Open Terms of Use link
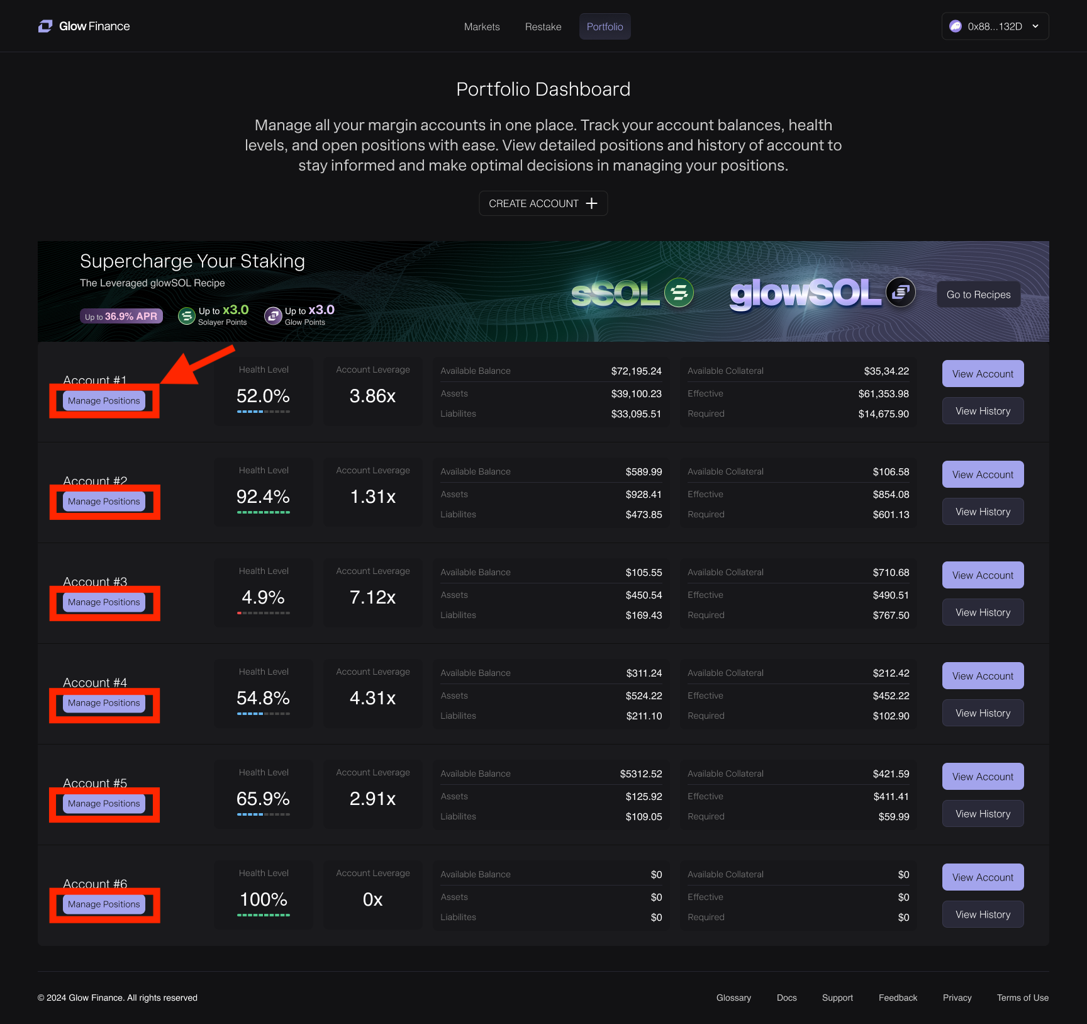1087x1024 pixels. click(1022, 998)
